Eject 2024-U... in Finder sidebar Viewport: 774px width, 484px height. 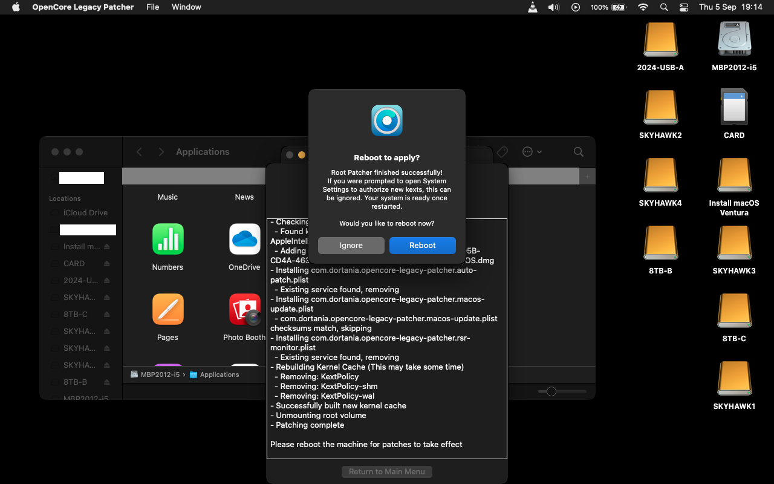click(x=106, y=281)
